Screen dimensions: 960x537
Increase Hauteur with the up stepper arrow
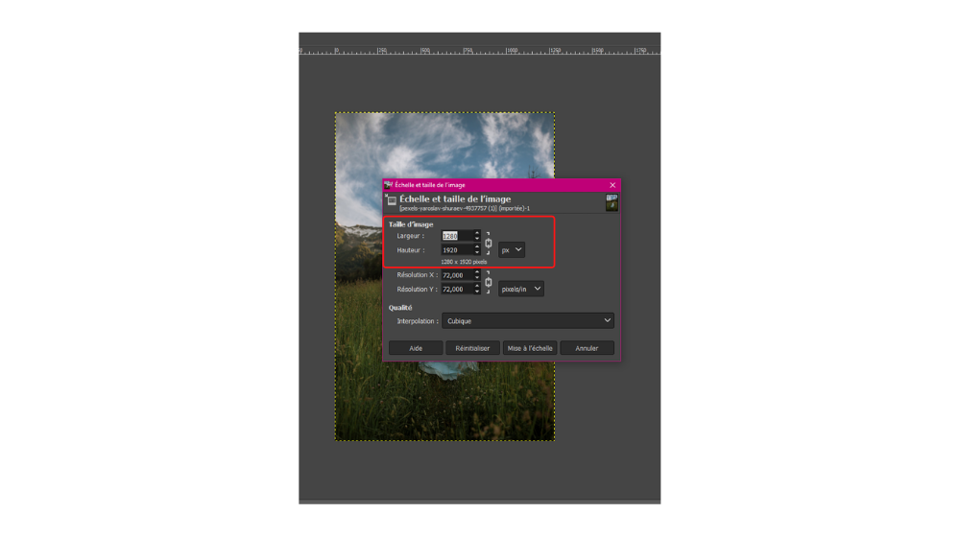pos(477,247)
